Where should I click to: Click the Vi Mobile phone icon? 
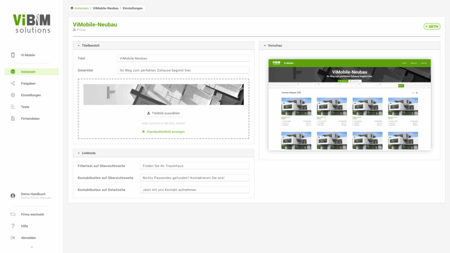click(x=13, y=55)
